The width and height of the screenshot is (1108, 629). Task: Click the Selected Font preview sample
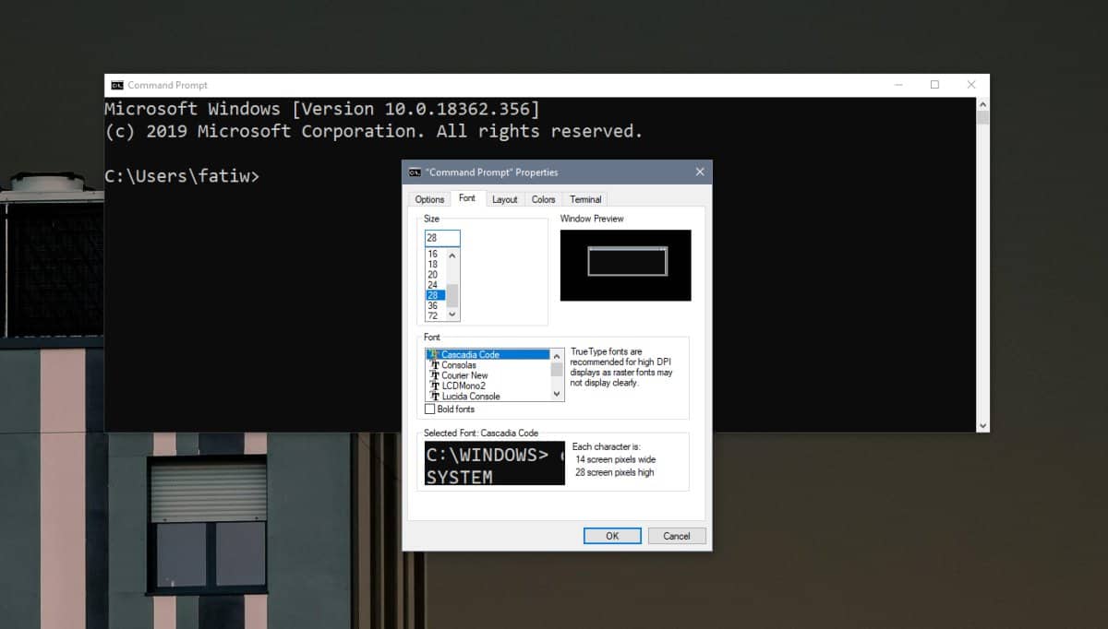click(x=495, y=463)
